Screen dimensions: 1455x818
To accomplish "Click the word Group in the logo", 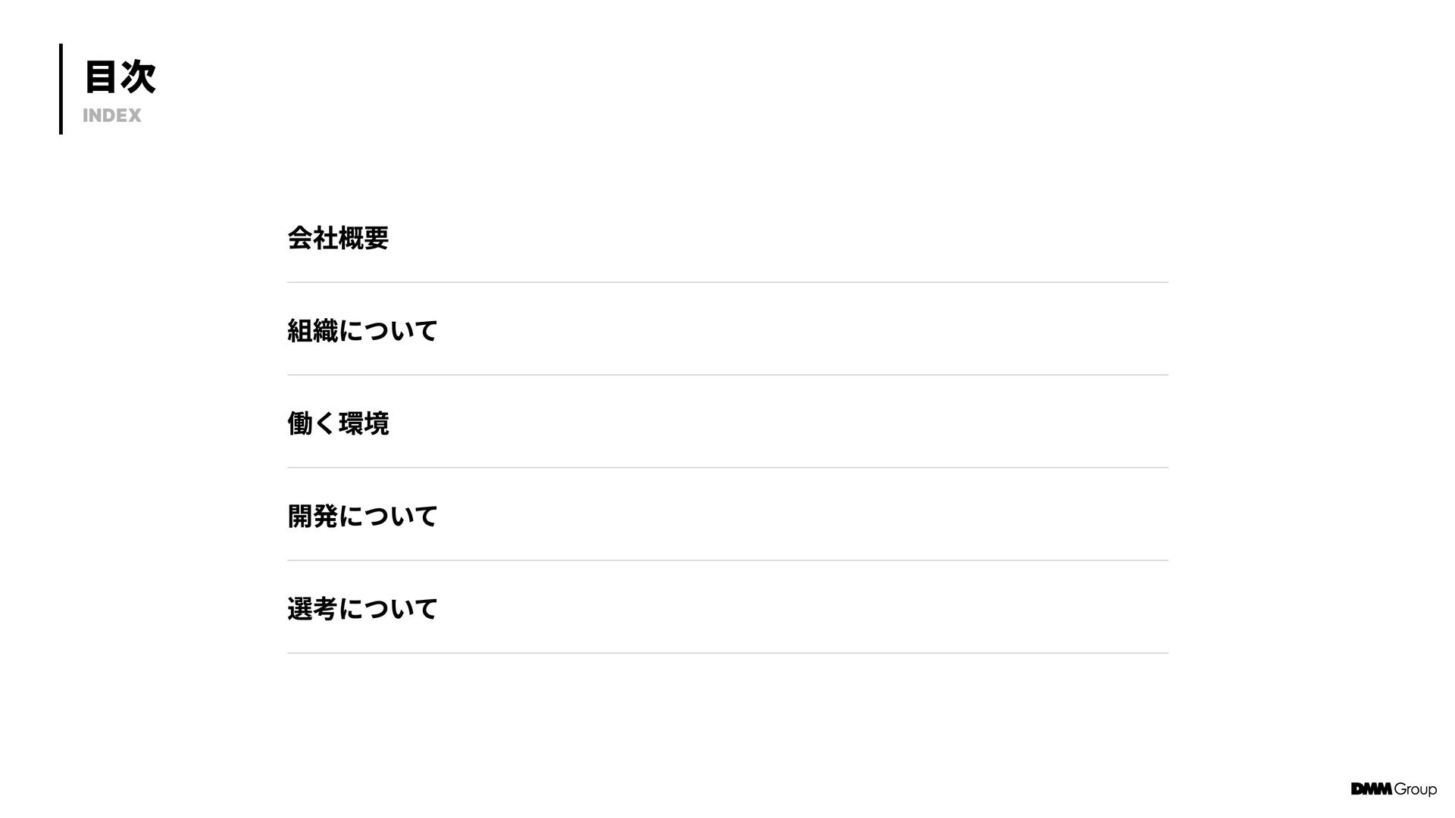I will click(x=1416, y=790).
